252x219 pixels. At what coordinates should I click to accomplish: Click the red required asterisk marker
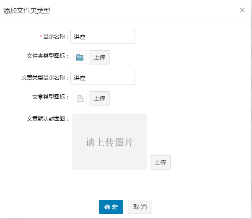tap(41, 36)
